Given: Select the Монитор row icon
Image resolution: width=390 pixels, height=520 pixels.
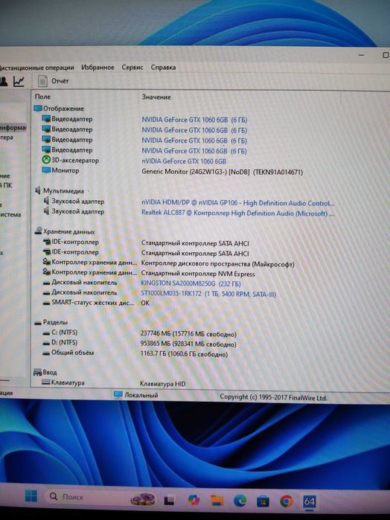Looking at the screenshot, I should tap(46, 170).
